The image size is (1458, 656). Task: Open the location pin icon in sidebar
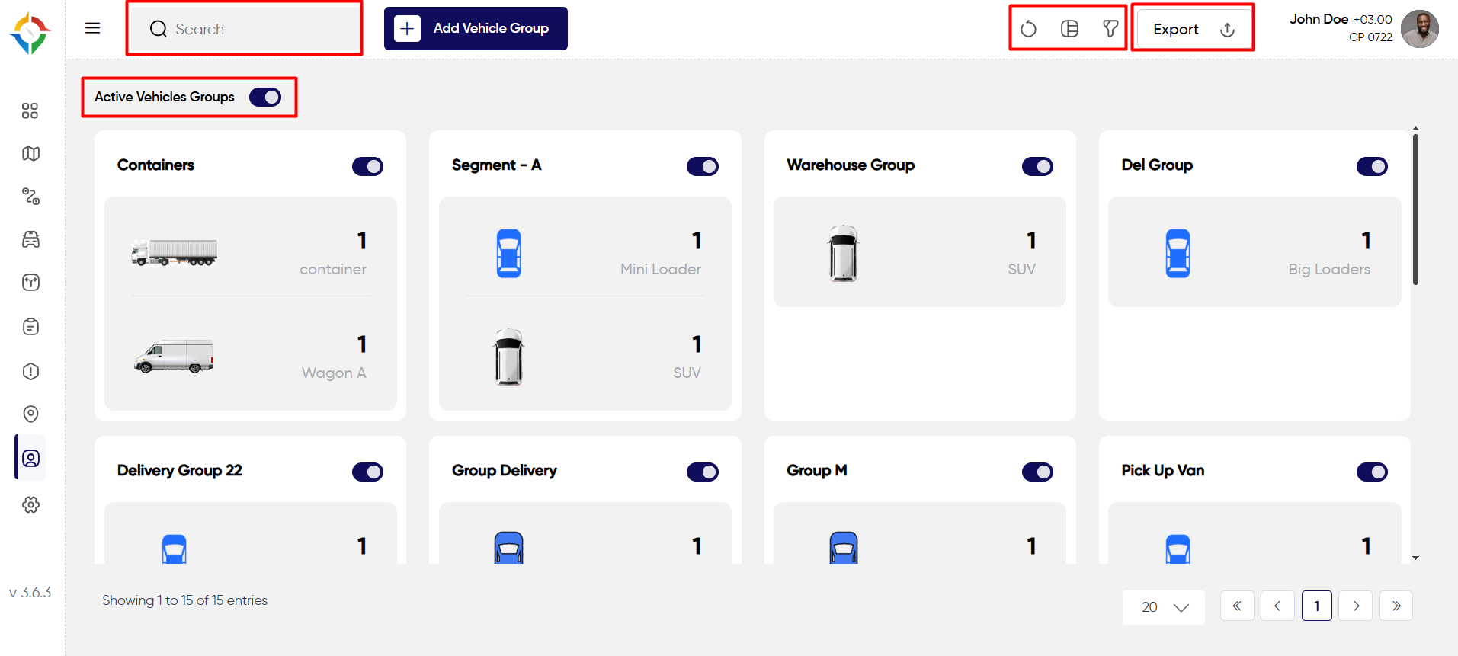click(30, 414)
